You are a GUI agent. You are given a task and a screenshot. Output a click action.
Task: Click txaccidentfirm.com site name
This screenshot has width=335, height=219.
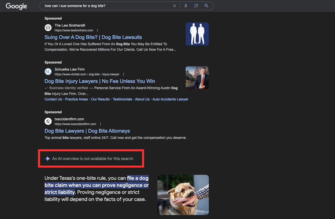(69, 119)
